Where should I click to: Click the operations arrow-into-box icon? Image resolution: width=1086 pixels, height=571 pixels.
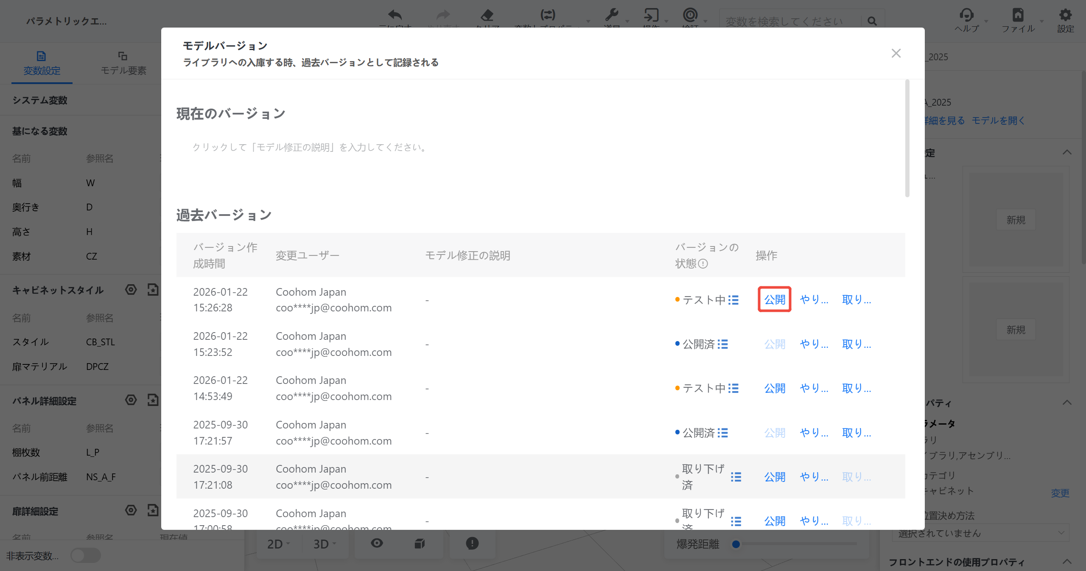click(x=651, y=15)
